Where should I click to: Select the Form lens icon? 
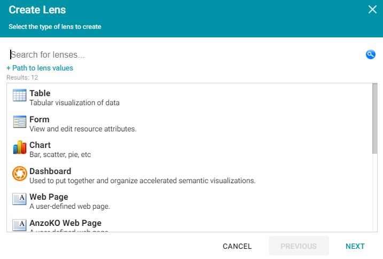tap(20, 122)
